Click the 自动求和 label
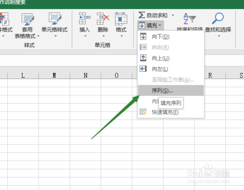Image resolution: width=244 pixels, height=190 pixels. pos(157,15)
